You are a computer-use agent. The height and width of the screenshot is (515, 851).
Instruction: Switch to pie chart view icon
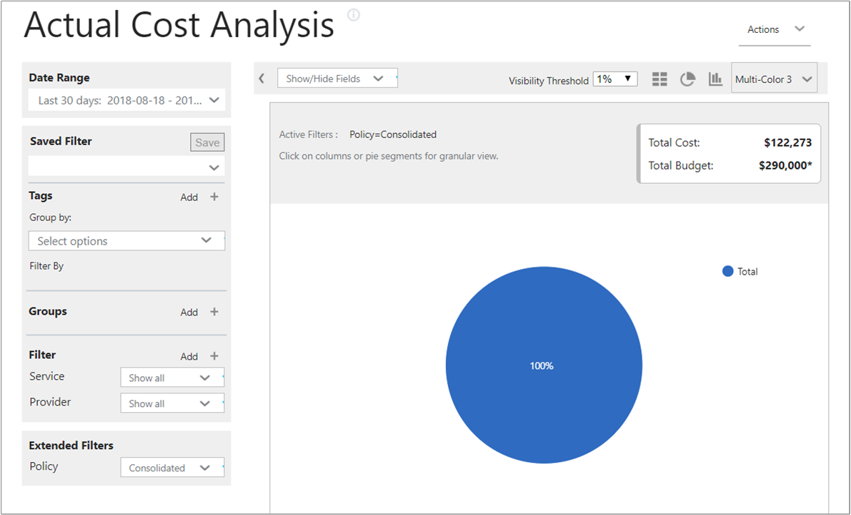(x=687, y=79)
